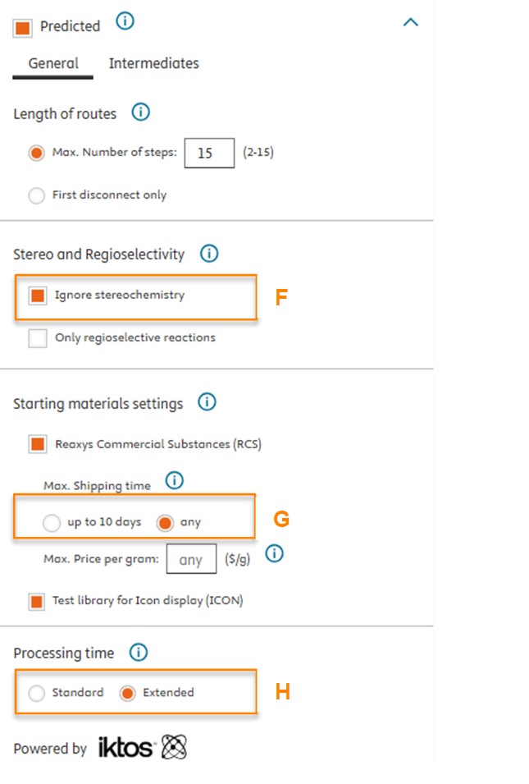The image size is (529, 784).
Task: Choose up to 10 days shipping
Action: pos(52,522)
